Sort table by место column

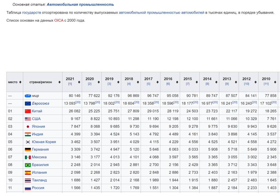[x=20, y=82]
